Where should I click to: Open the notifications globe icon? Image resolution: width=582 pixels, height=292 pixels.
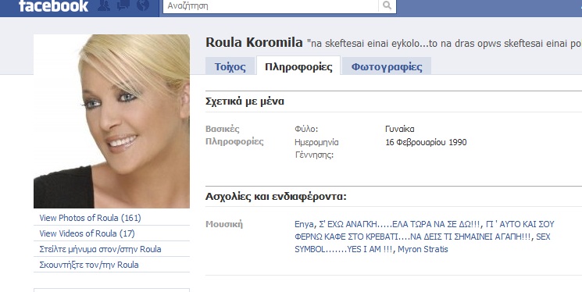pyautogui.click(x=143, y=5)
